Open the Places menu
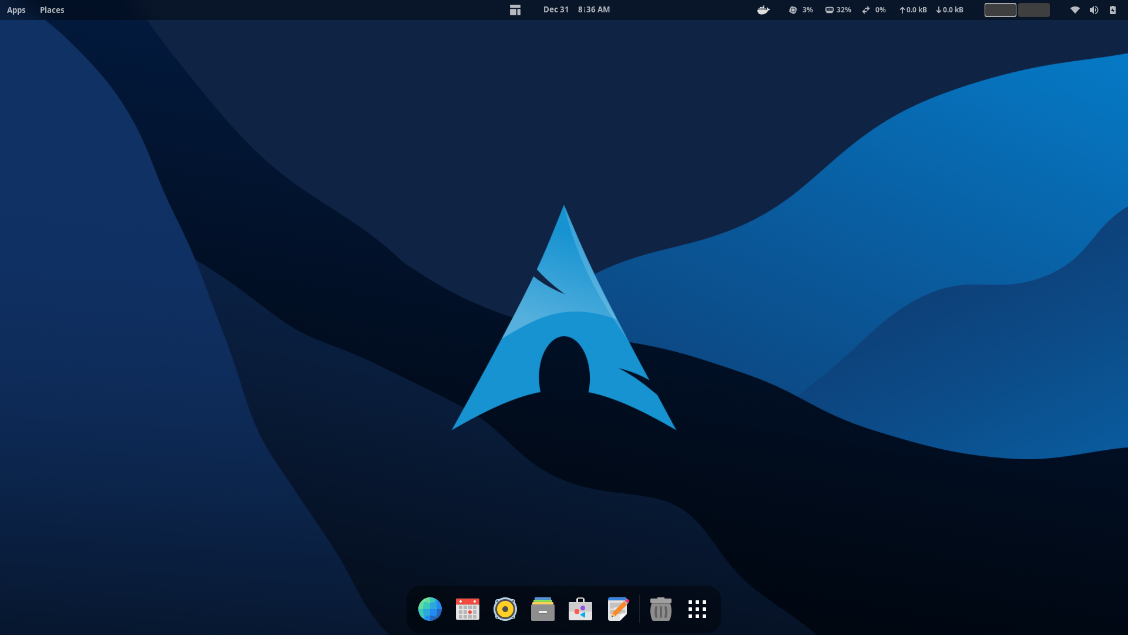The width and height of the screenshot is (1128, 635). coord(52,10)
